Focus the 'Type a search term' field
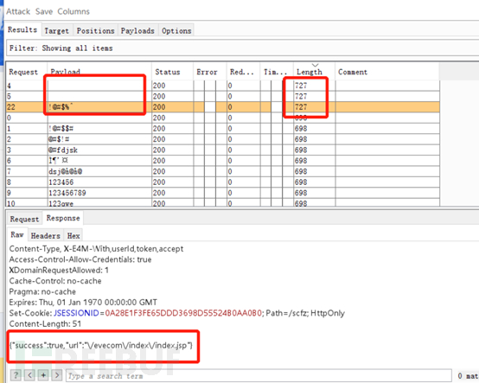This screenshot has height=383, width=479. point(259,376)
